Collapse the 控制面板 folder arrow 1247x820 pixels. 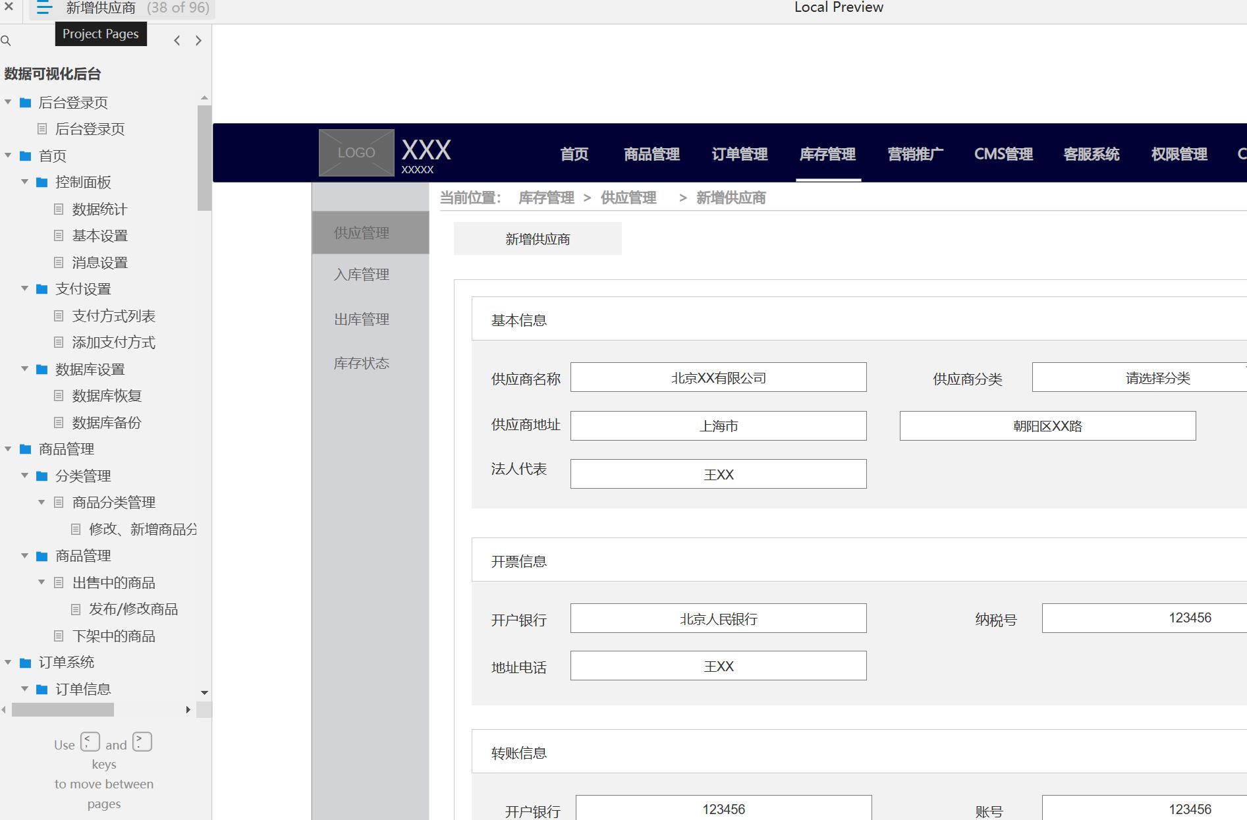point(24,182)
